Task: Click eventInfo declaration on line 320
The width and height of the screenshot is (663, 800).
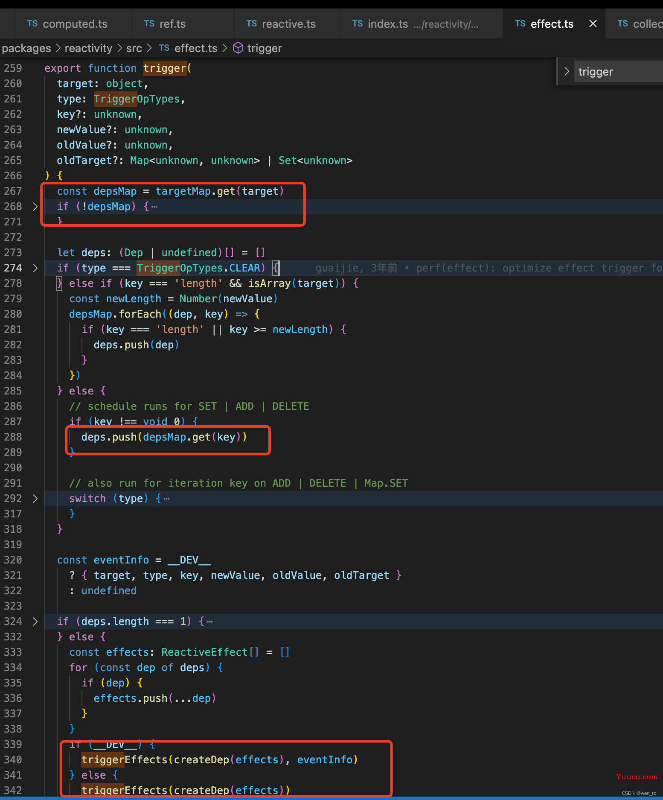Action: point(121,560)
